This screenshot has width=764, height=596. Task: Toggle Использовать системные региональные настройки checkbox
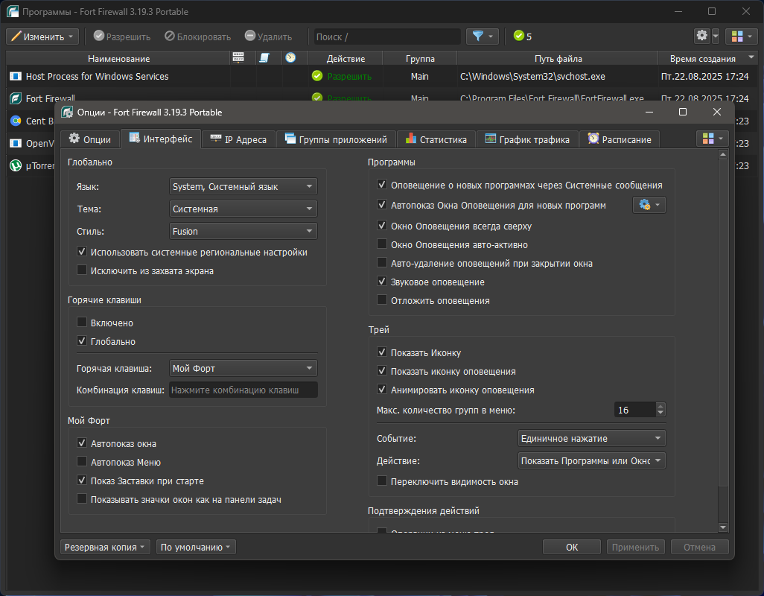pyautogui.click(x=82, y=252)
